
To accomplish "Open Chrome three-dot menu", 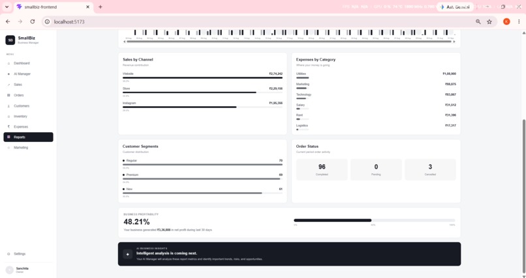I will (x=519, y=21).
